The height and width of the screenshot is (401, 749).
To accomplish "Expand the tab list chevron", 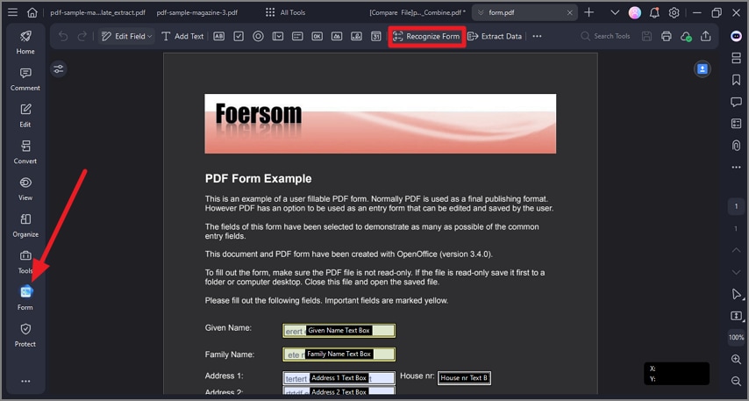I will 616,12.
